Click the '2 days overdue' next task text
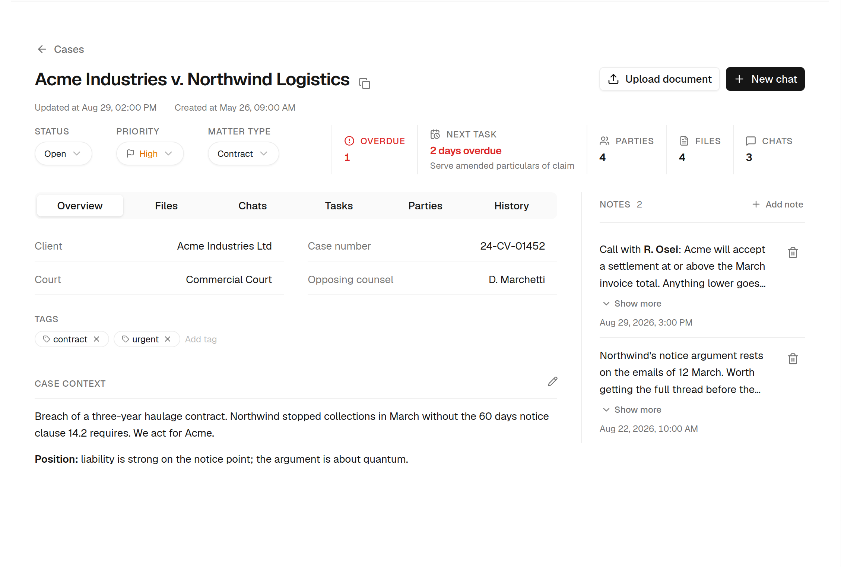Viewport: 841px width, 567px height. point(466,151)
